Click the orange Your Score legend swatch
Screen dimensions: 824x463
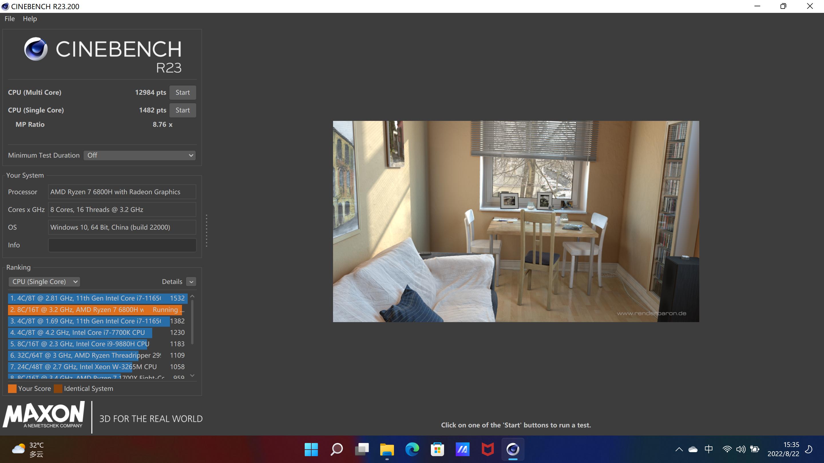point(12,389)
